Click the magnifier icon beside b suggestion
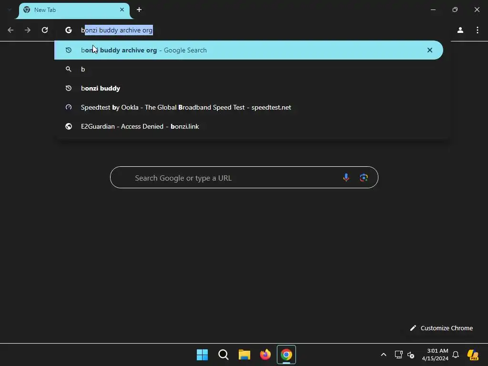Screen dimensions: 488x366 (69, 69)
